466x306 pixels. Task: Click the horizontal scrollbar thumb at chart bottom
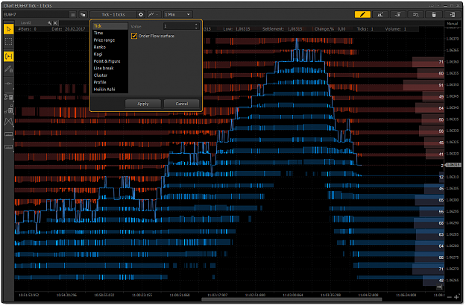292,300
